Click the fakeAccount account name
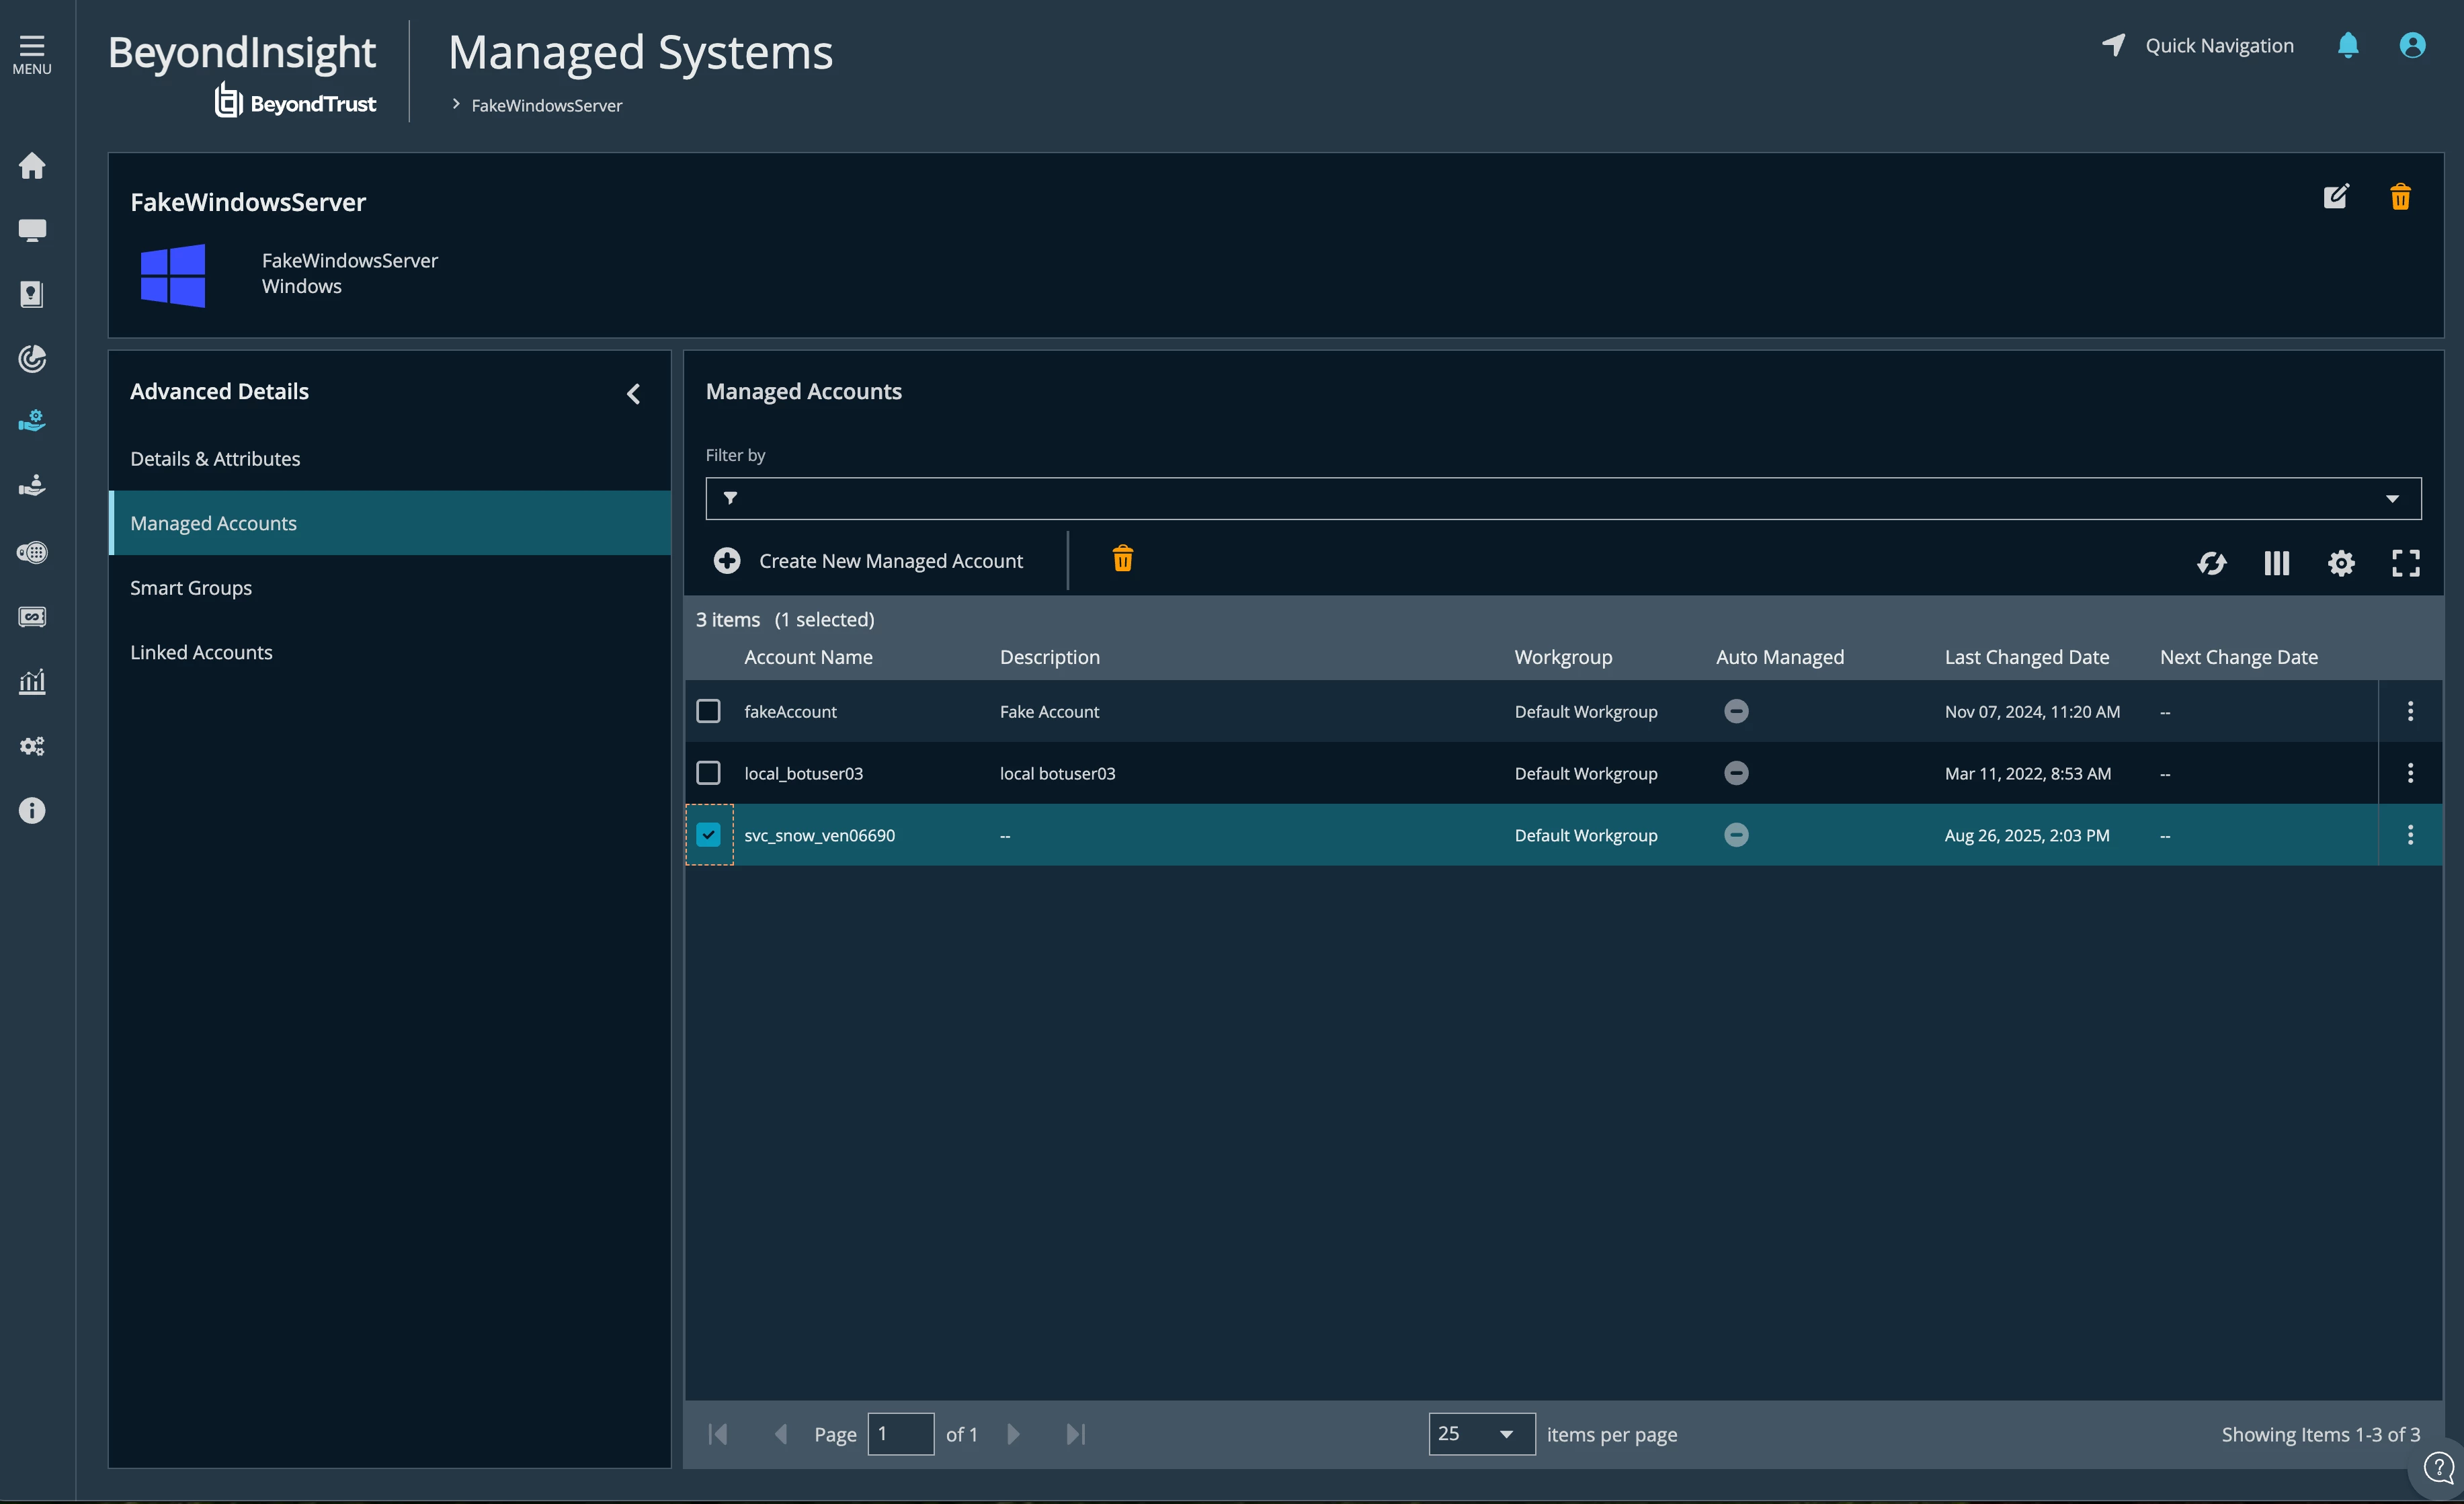The image size is (2464, 1504). tap(790, 711)
